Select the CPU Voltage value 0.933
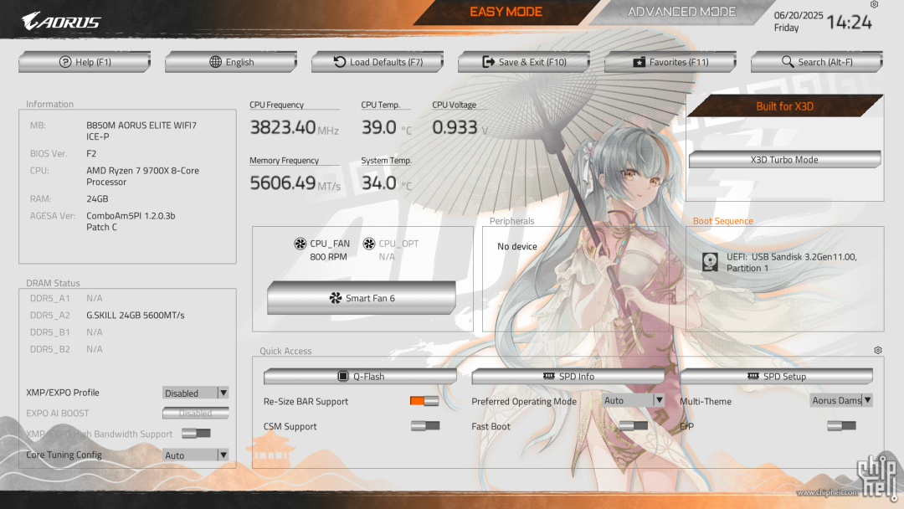This screenshot has width=904, height=509. 455,127
